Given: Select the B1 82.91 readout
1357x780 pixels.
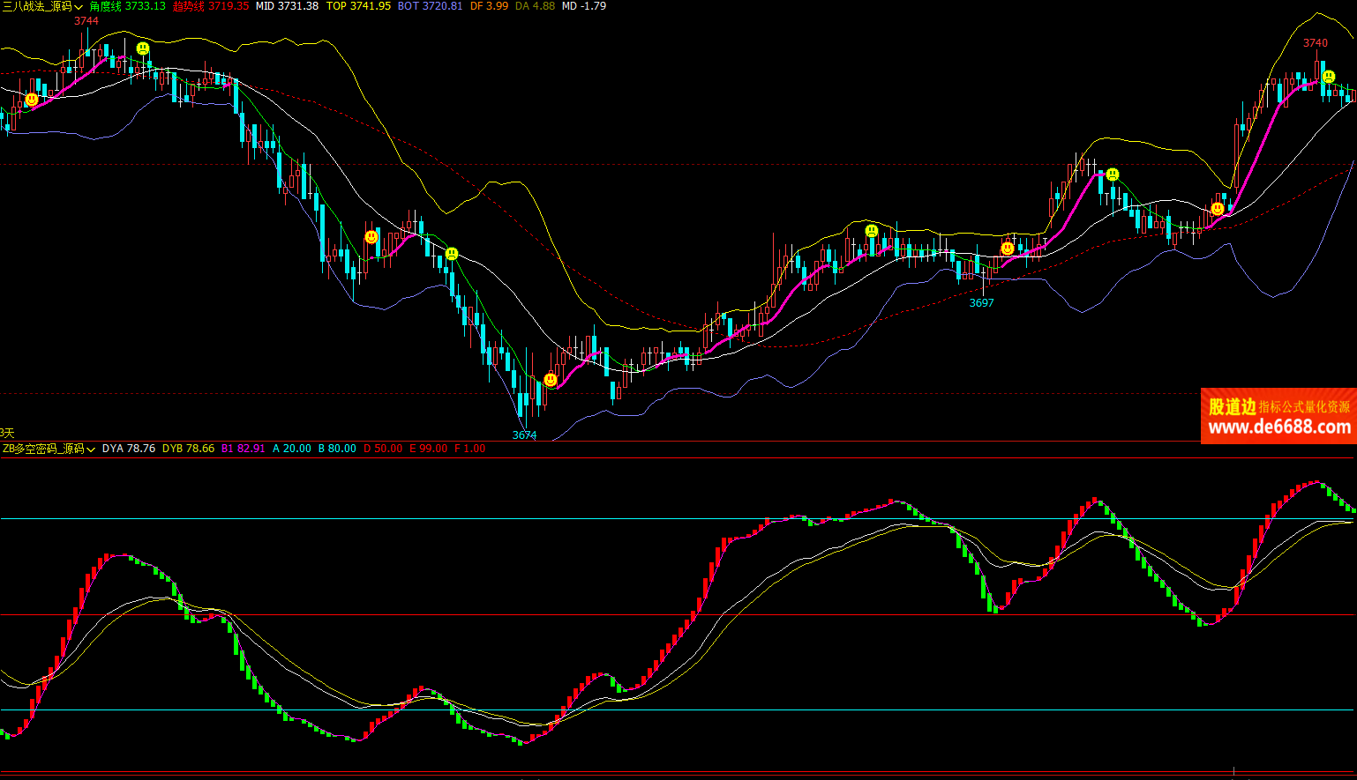Looking at the screenshot, I should [244, 449].
